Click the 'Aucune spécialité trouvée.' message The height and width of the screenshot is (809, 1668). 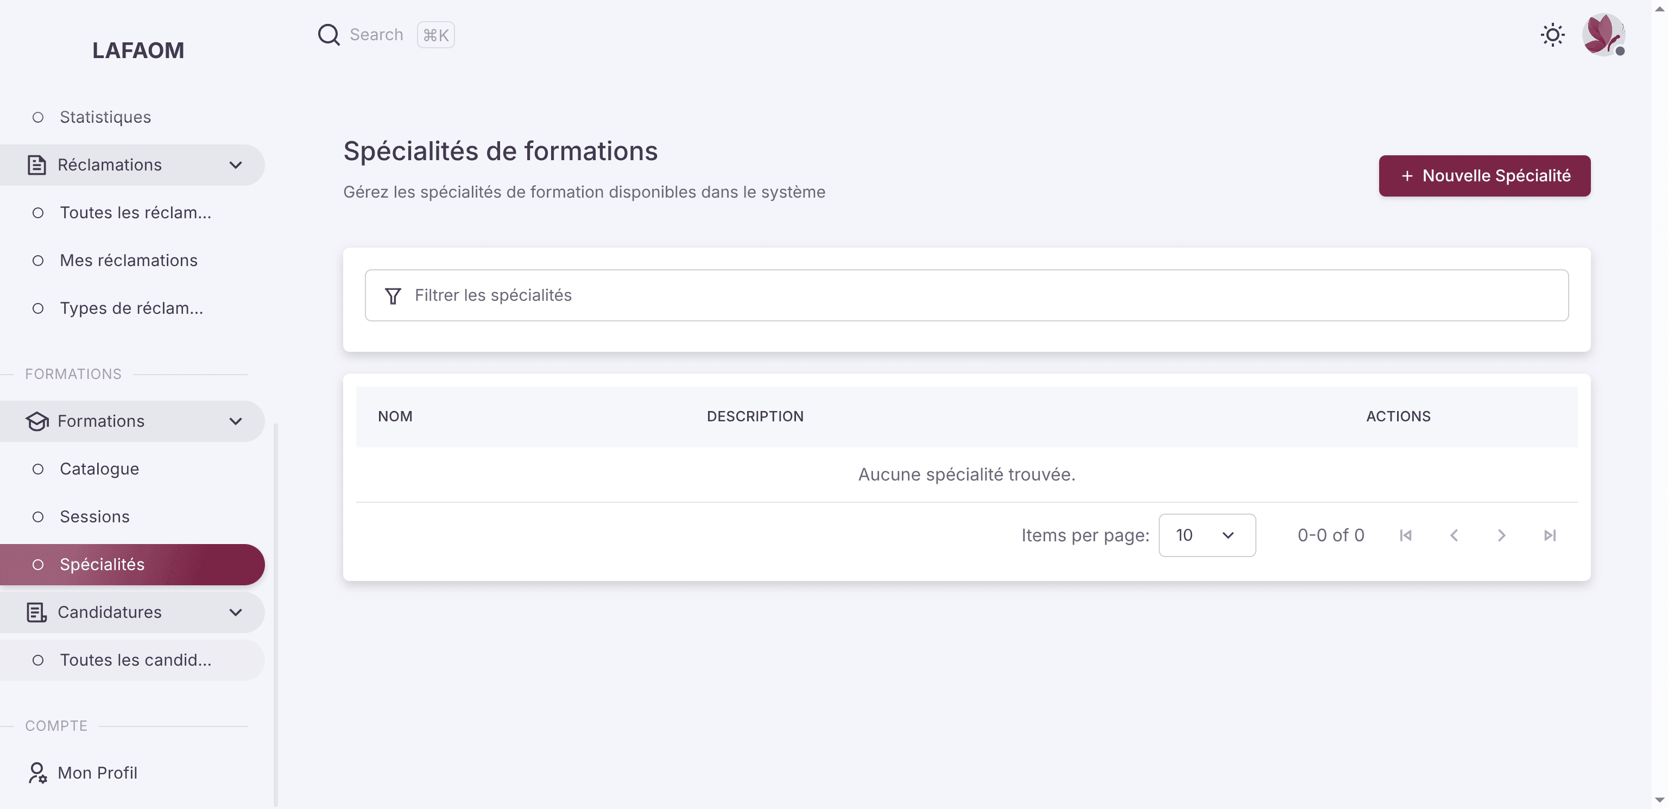pos(966,475)
